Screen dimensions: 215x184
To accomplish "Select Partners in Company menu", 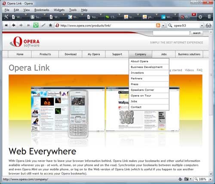I will [x=149, y=78].
